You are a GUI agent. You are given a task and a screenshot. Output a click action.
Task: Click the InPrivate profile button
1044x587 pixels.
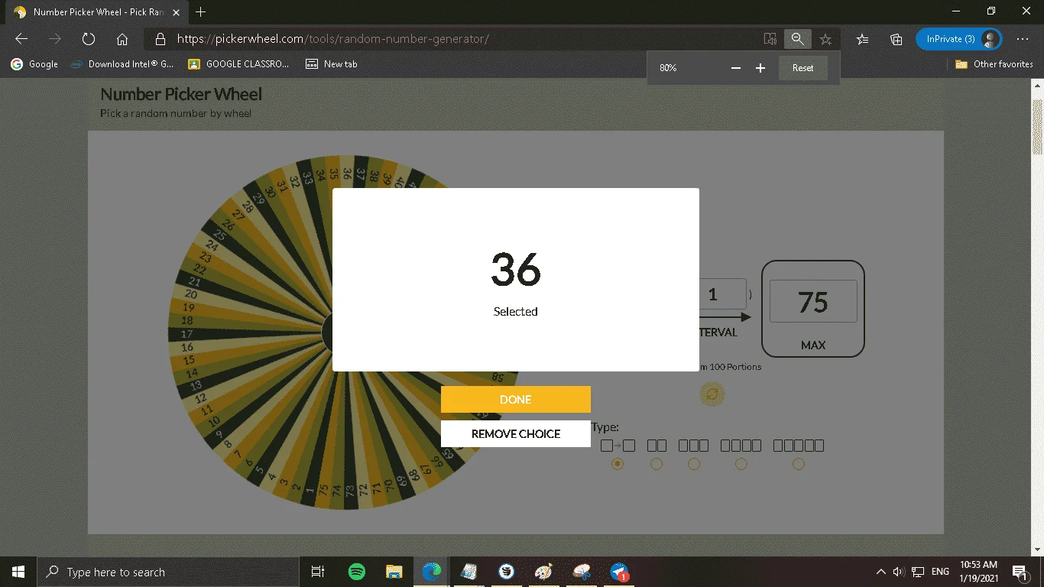(958, 39)
